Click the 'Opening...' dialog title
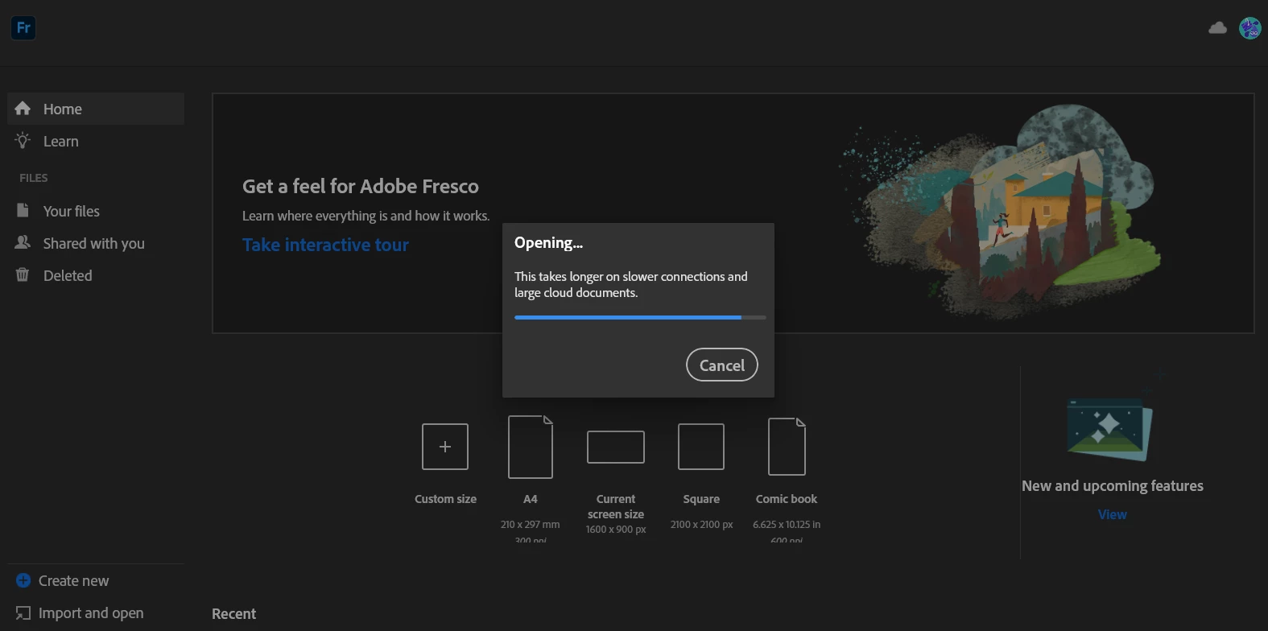1268x631 pixels. pos(548,242)
